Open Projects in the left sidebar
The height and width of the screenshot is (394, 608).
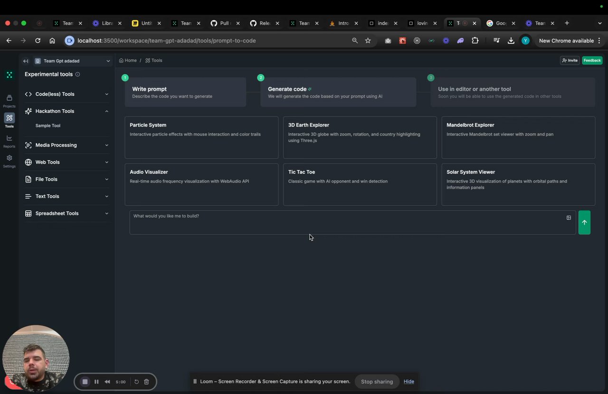(9, 101)
